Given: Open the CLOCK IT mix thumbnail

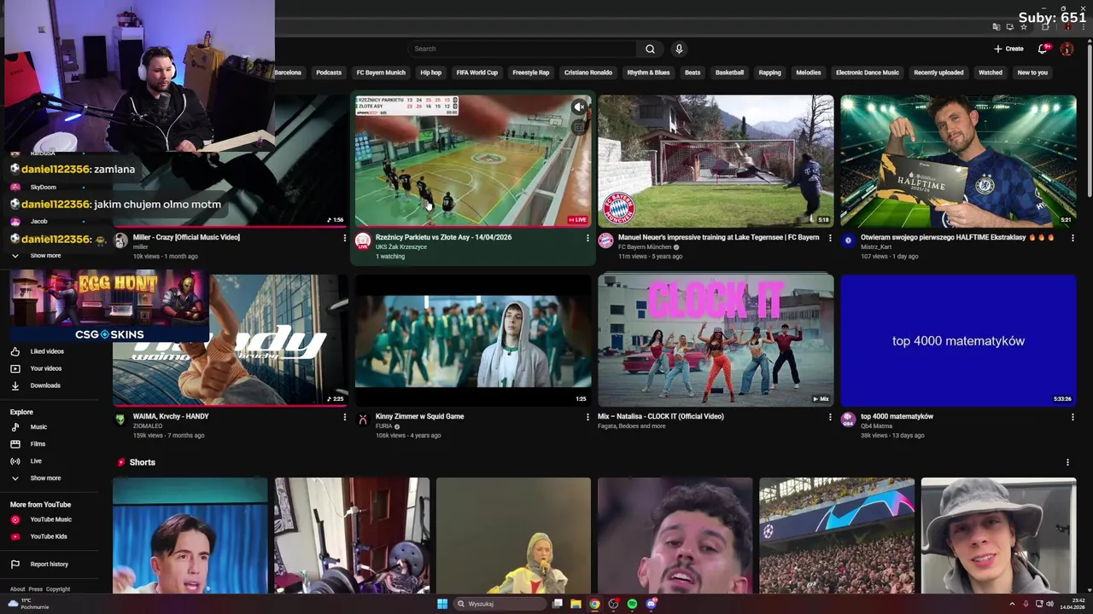Looking at the screenshot, I should [x=716, y=340].
